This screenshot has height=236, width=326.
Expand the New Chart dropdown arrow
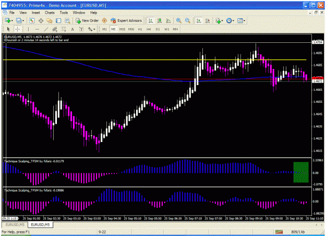pyautogui.click(x=12, y=21)
